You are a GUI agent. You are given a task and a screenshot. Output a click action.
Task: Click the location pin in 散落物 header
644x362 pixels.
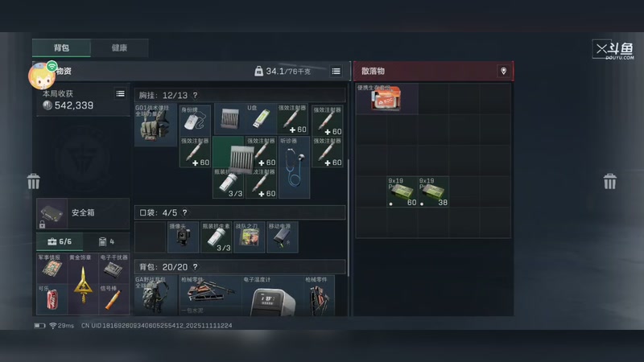[504, 71]
